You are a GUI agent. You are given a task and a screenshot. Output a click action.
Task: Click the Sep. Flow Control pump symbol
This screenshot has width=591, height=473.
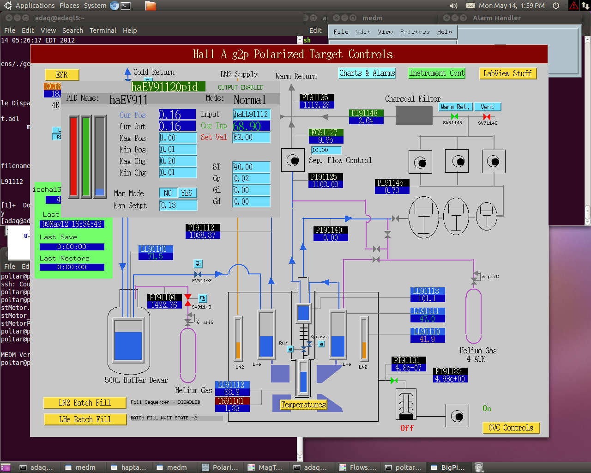(x=293, y=160)
